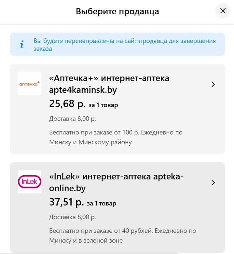Close the seller selection dialog
Screen dimensions: 234x254
pyautogui.click(x=223, y=11)
